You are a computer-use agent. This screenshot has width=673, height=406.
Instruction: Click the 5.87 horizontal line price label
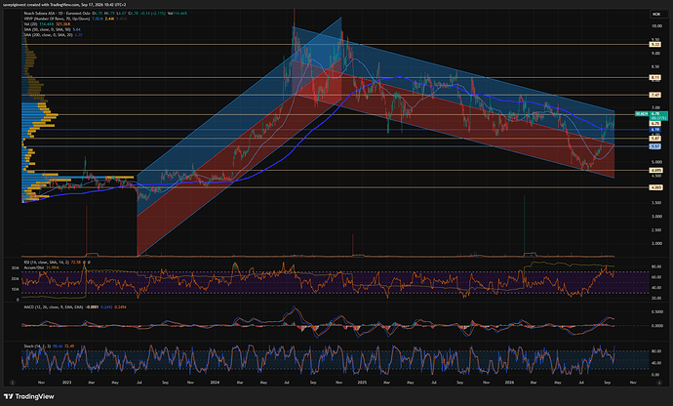pos(655,139)
